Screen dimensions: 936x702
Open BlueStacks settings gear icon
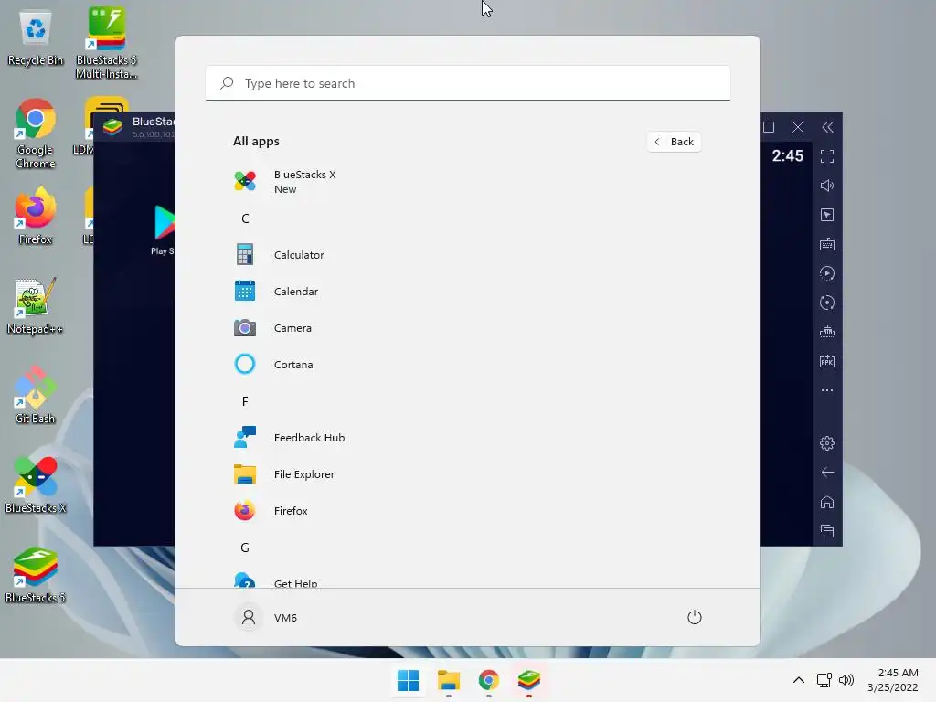(x=827, y=443)
